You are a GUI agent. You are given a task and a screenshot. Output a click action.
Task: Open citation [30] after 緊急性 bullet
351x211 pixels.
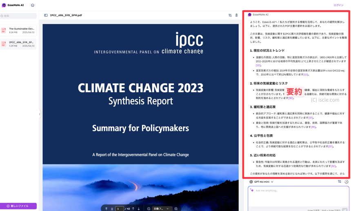tap(333, 166)
